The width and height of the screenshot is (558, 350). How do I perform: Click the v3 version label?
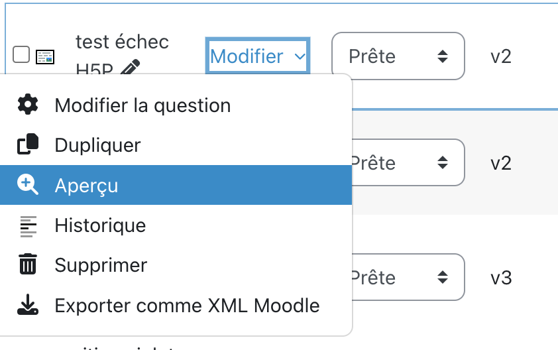tap(501, 277)
